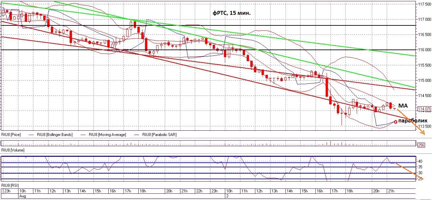Click the volume value tag 256
The width and height of the screenshot is (432, 200).
[x=421, y=145]
